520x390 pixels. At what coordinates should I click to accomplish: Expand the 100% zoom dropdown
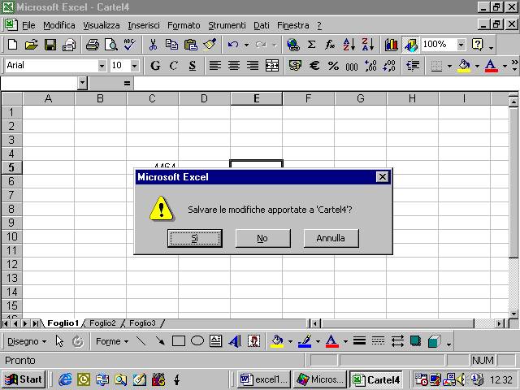tap(461, 45)
